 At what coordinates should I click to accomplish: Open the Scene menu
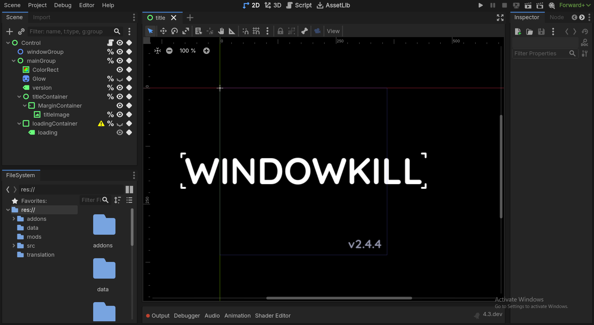[x=12, y=5]
